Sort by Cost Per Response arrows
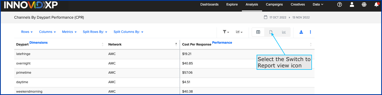 [x=311, y=44]
